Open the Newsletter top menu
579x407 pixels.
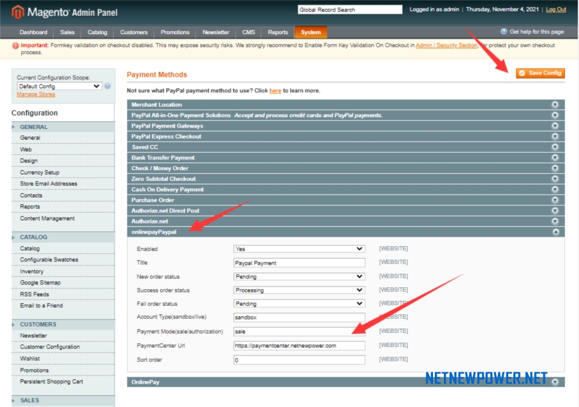click(216, 32)
